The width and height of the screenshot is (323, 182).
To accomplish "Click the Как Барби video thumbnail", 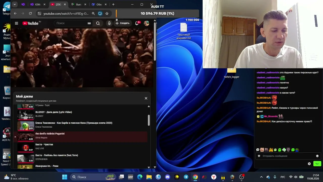I will pyautogui.click(x=25, y=126).
